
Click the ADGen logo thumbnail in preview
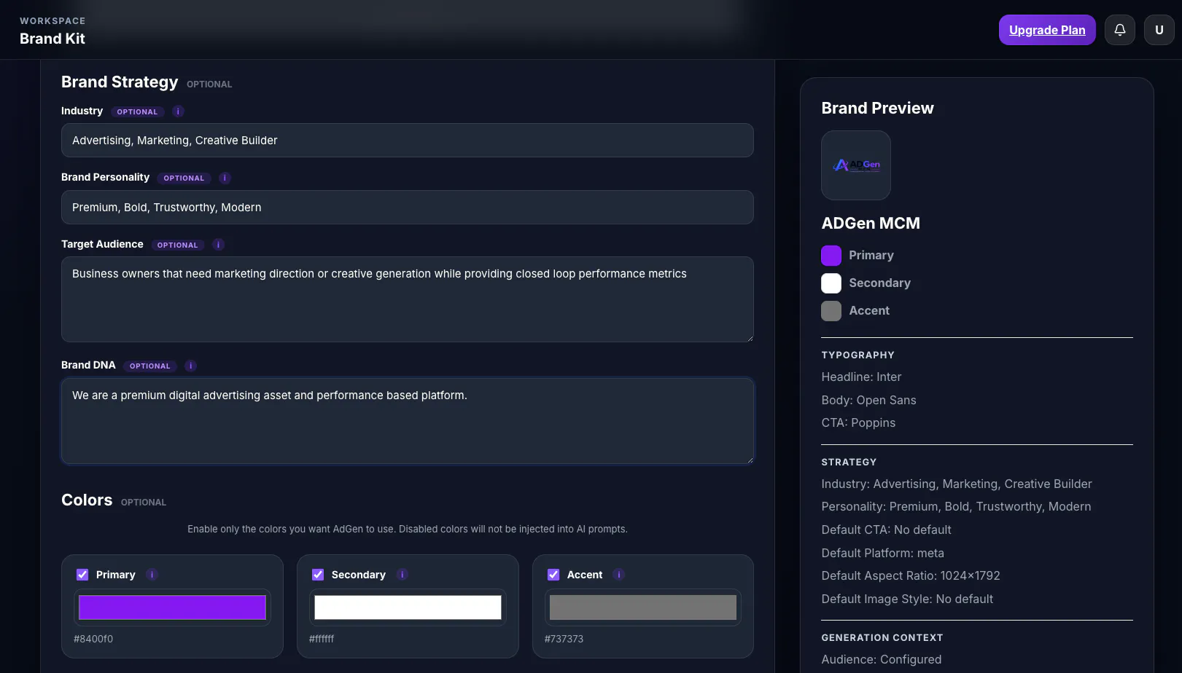click(856, 165)
